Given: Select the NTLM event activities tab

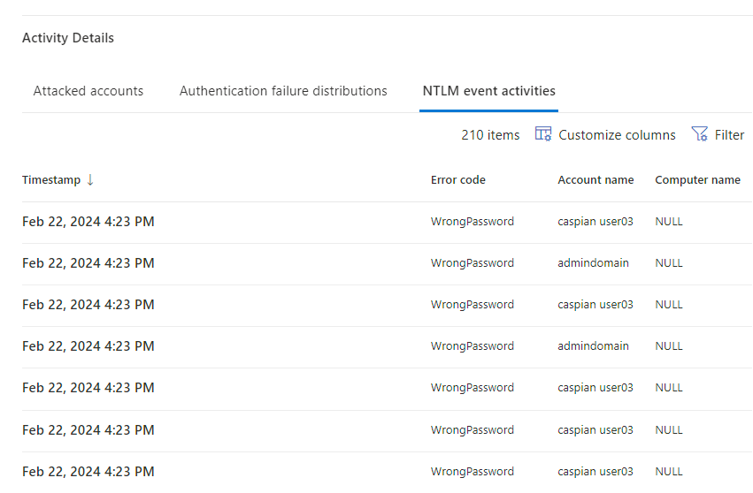Looking at the screenshot, I should tap(488, 91).
